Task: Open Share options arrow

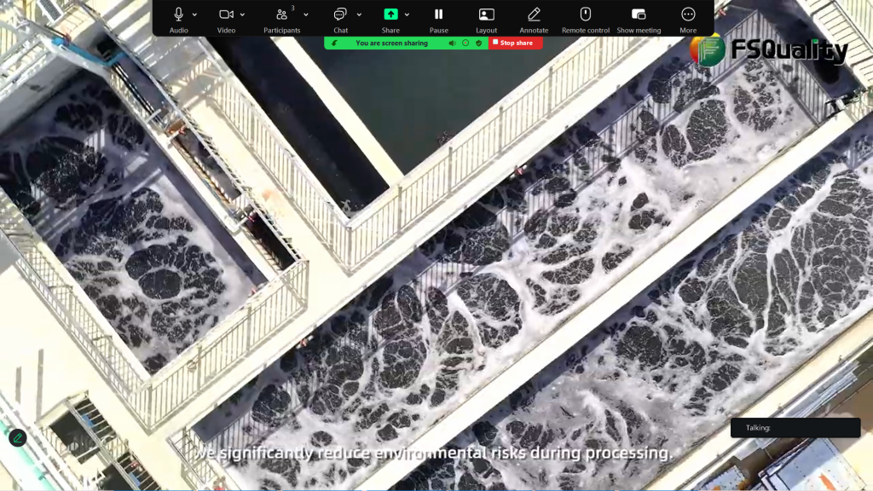Action: [407, 14]
